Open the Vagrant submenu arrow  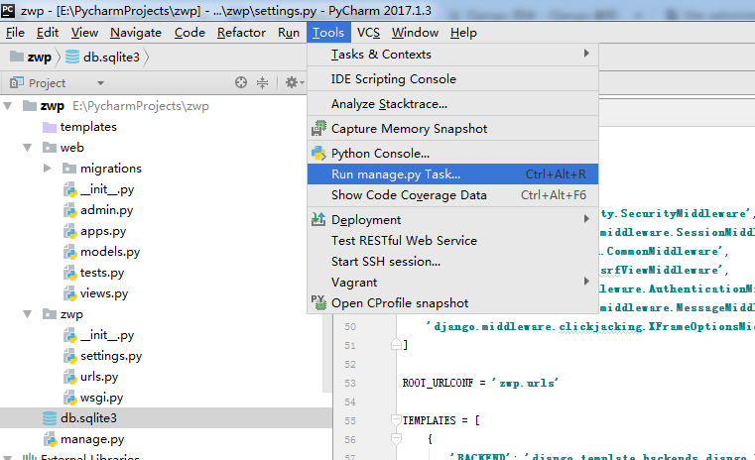pyautogui.click(x=586, y=281)
